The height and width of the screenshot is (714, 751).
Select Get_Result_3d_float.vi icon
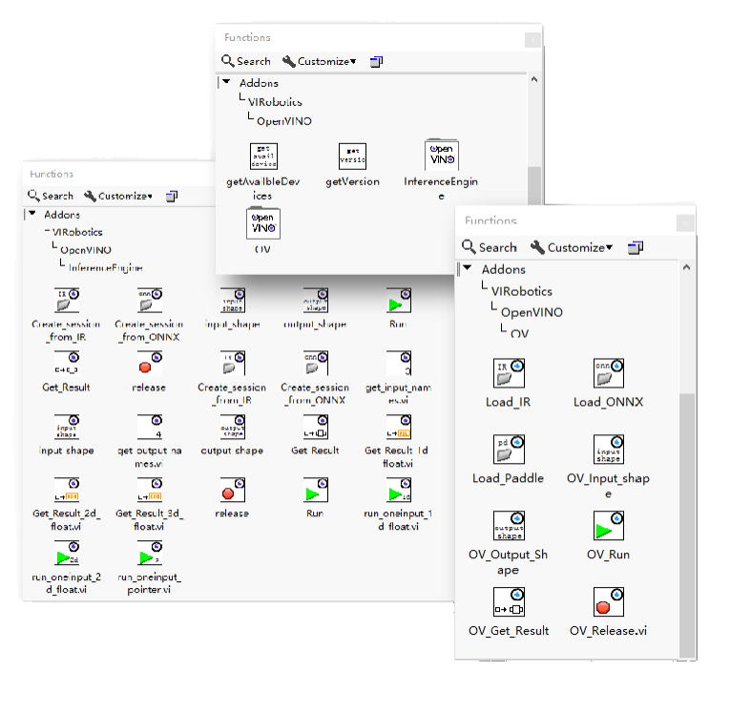150,490
